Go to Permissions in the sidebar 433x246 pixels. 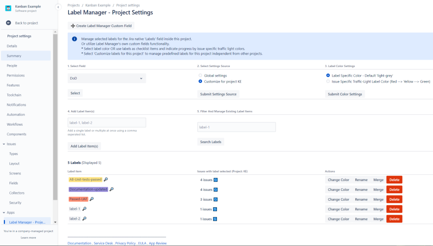[15, 76]
